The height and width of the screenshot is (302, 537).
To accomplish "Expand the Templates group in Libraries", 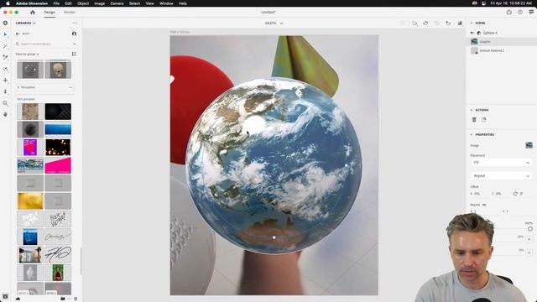I will tap(18, 87).
